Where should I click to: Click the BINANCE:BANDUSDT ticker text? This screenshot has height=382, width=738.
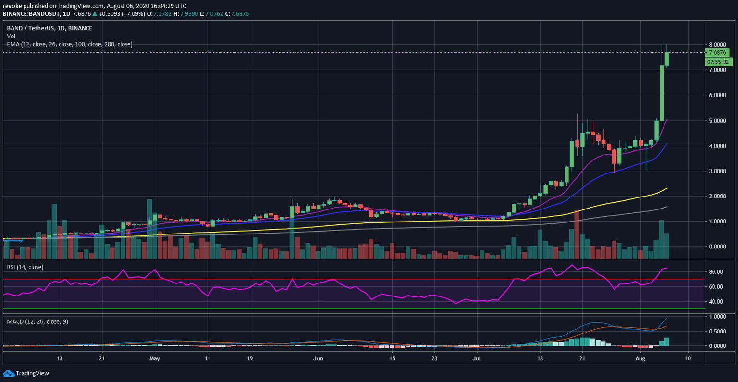coord(32,14)
